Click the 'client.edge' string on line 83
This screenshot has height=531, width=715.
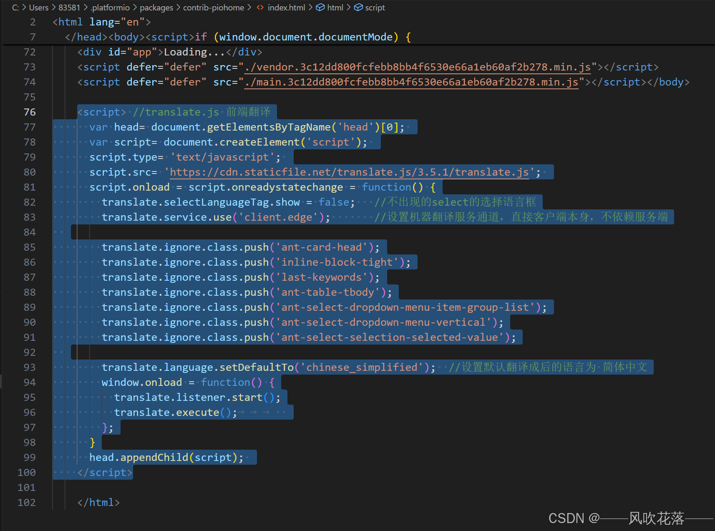click(278, 217)
